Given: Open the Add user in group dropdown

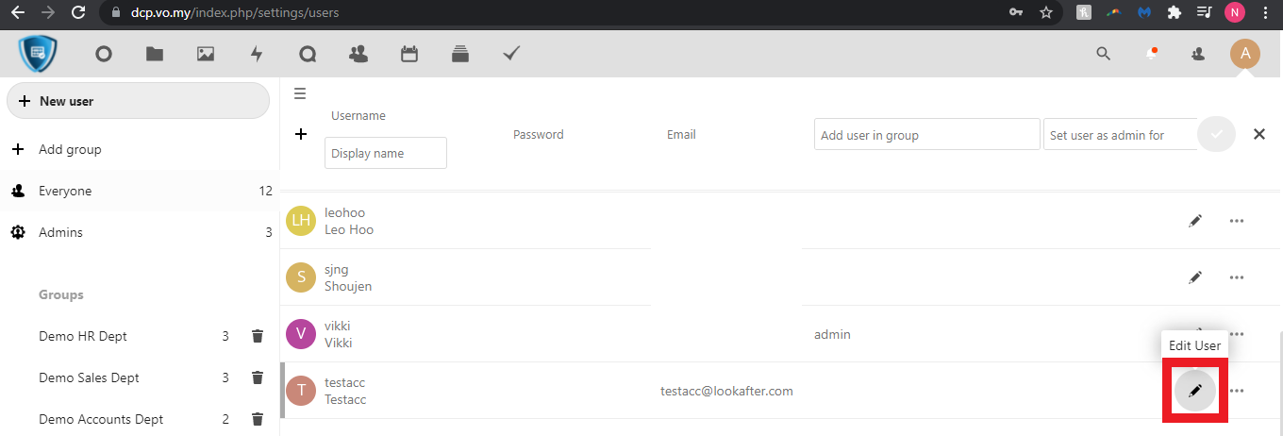Looking at the screenshot, I should [926, 135].
